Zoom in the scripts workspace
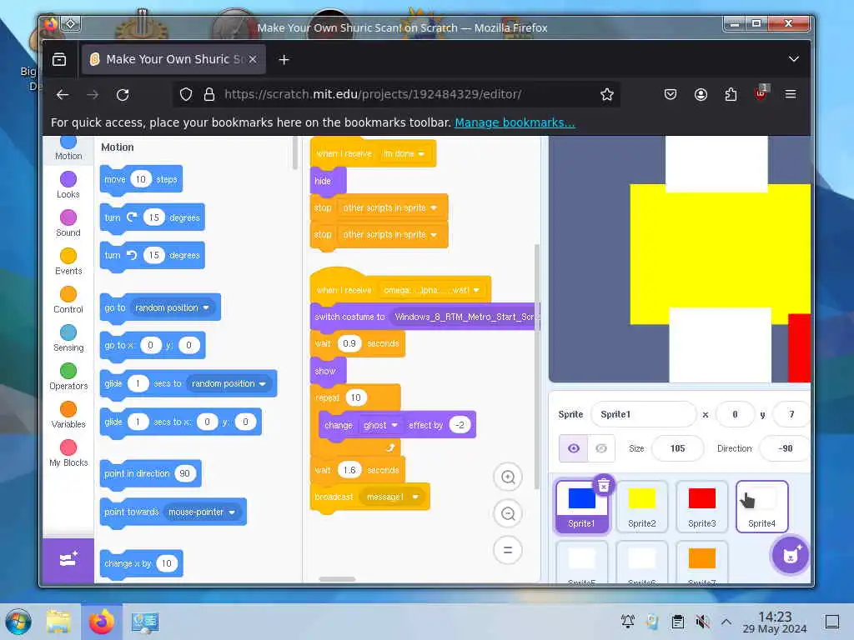 point(508,477)
